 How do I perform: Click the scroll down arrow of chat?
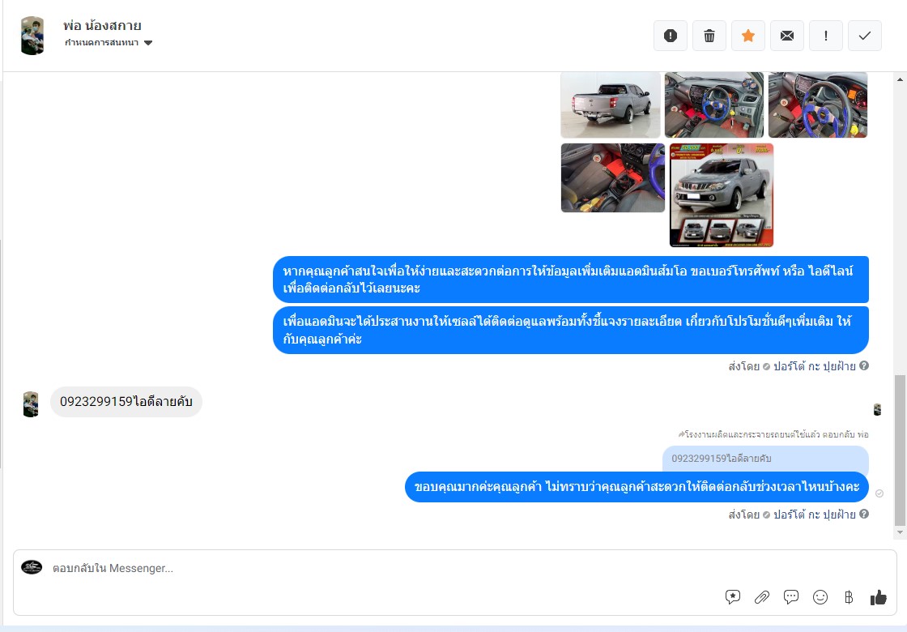pos(900,532)
